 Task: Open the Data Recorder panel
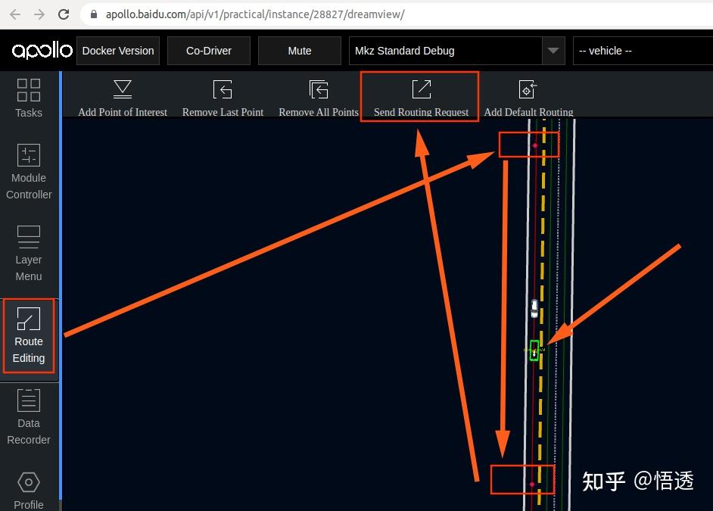[29, 417]
